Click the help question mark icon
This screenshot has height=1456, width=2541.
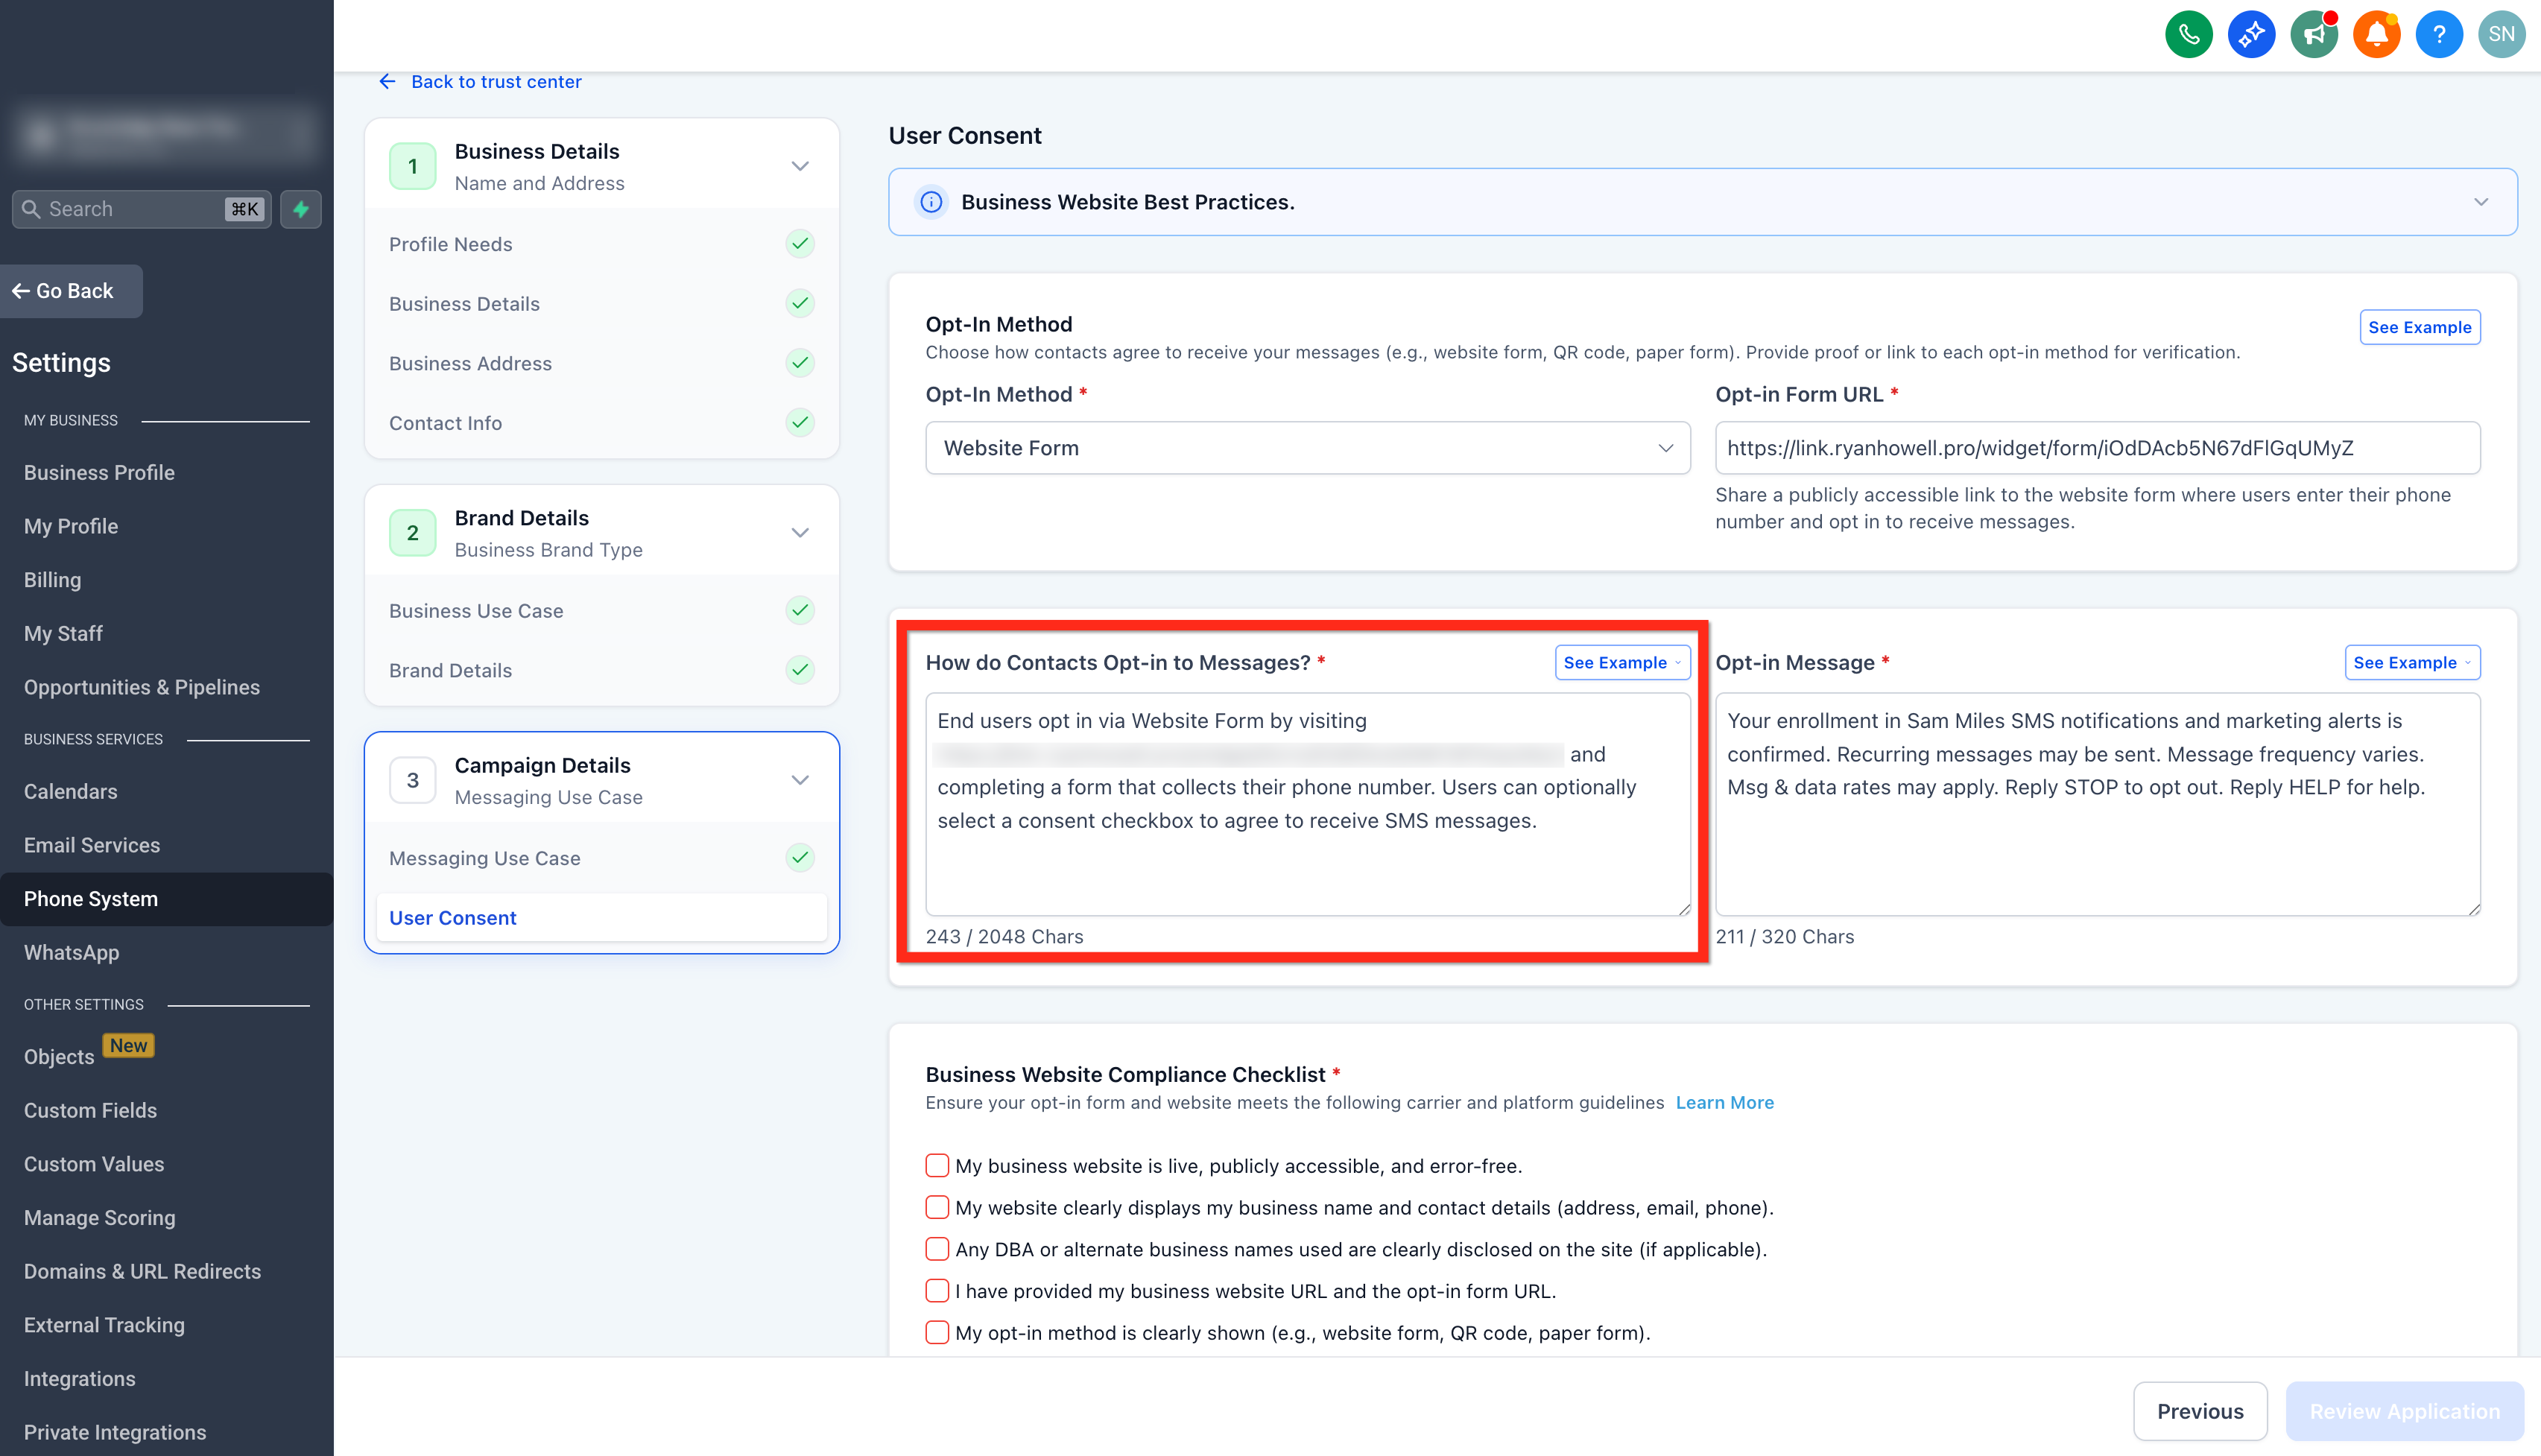click(2439, 35)
